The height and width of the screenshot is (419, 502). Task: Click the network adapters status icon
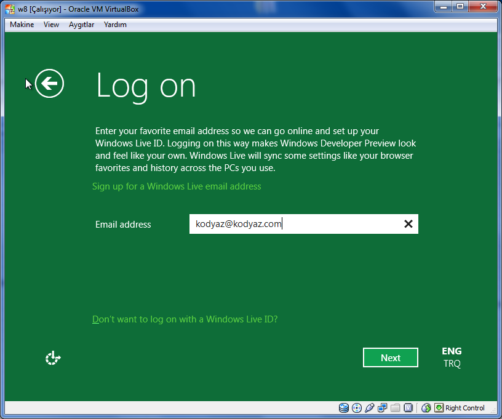(382, 408)
